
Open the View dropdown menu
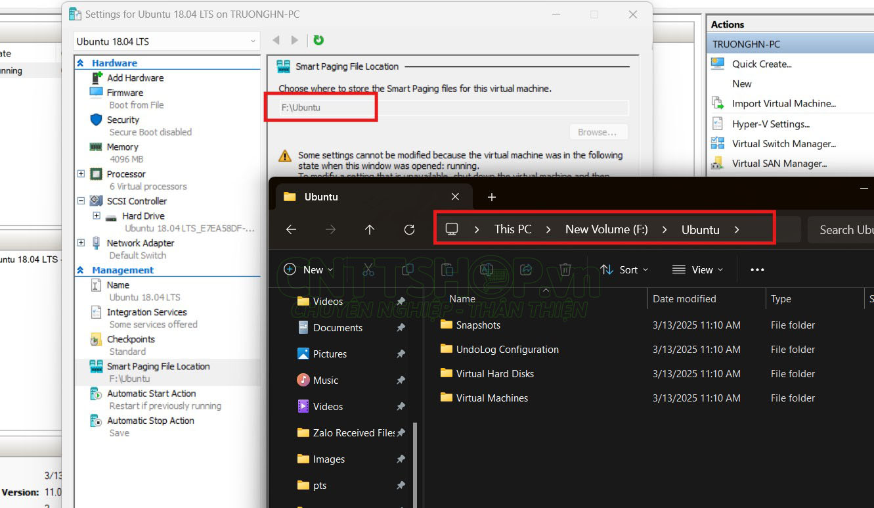697,269
